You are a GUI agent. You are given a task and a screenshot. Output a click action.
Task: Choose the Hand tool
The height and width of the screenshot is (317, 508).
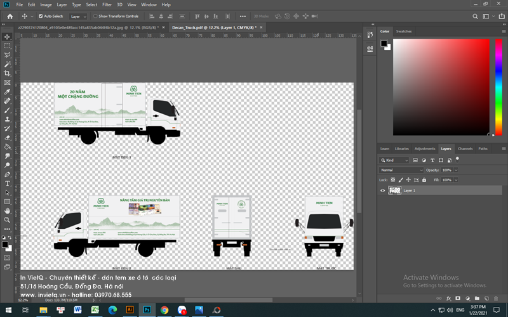(x=7, y=210)
